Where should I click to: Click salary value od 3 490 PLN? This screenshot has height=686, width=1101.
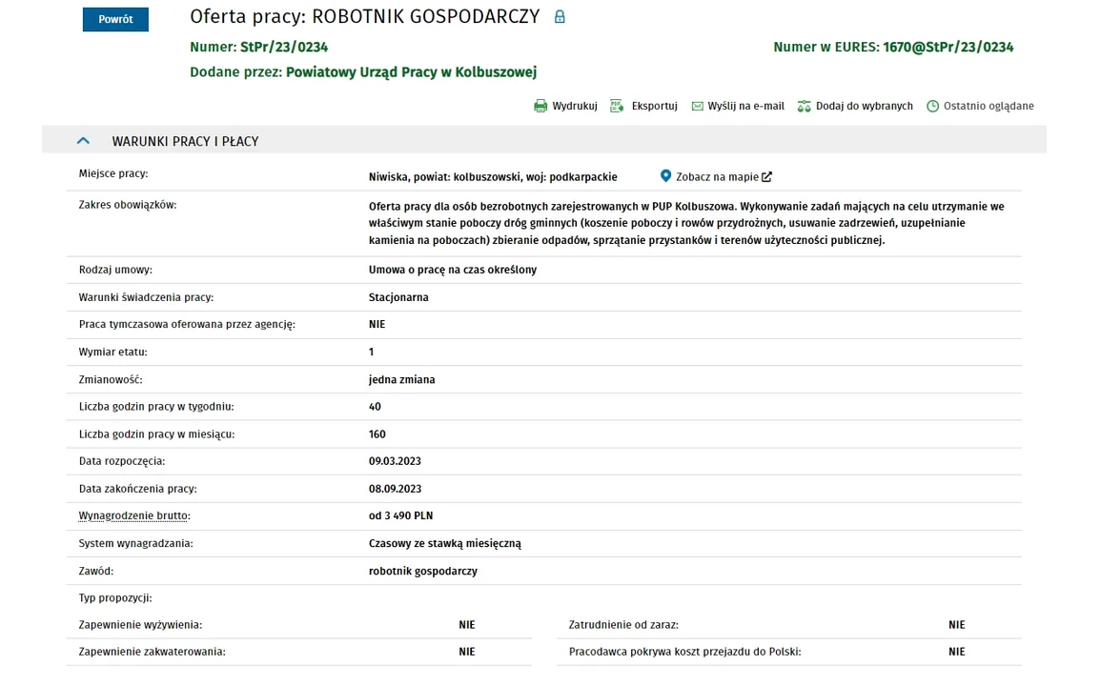point(400,515)
